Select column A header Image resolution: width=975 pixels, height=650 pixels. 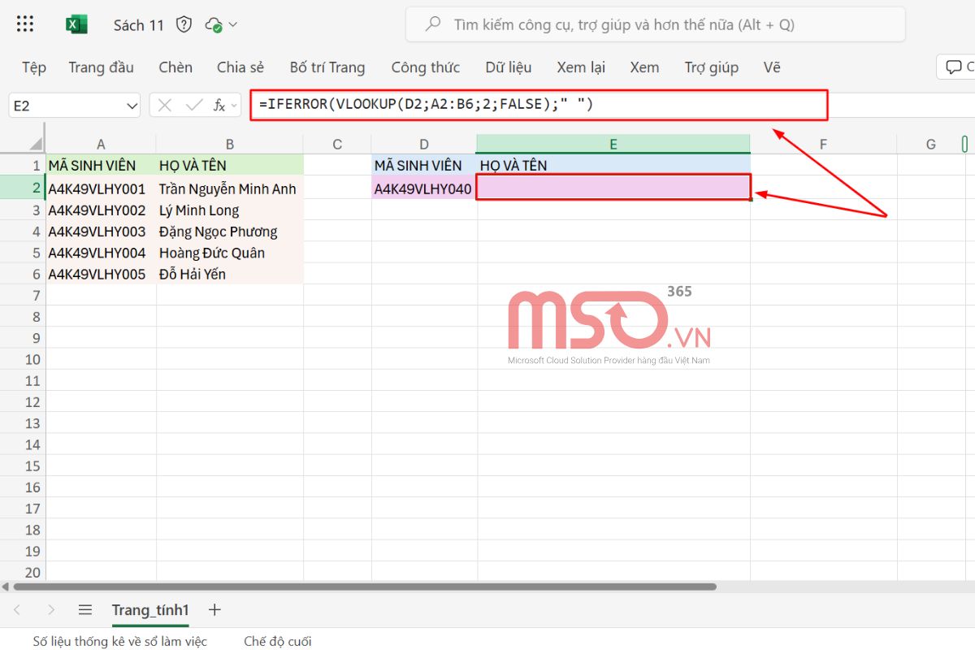click(101, 144)
